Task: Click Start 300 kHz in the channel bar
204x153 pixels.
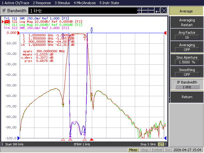Action: pos(14,144)
